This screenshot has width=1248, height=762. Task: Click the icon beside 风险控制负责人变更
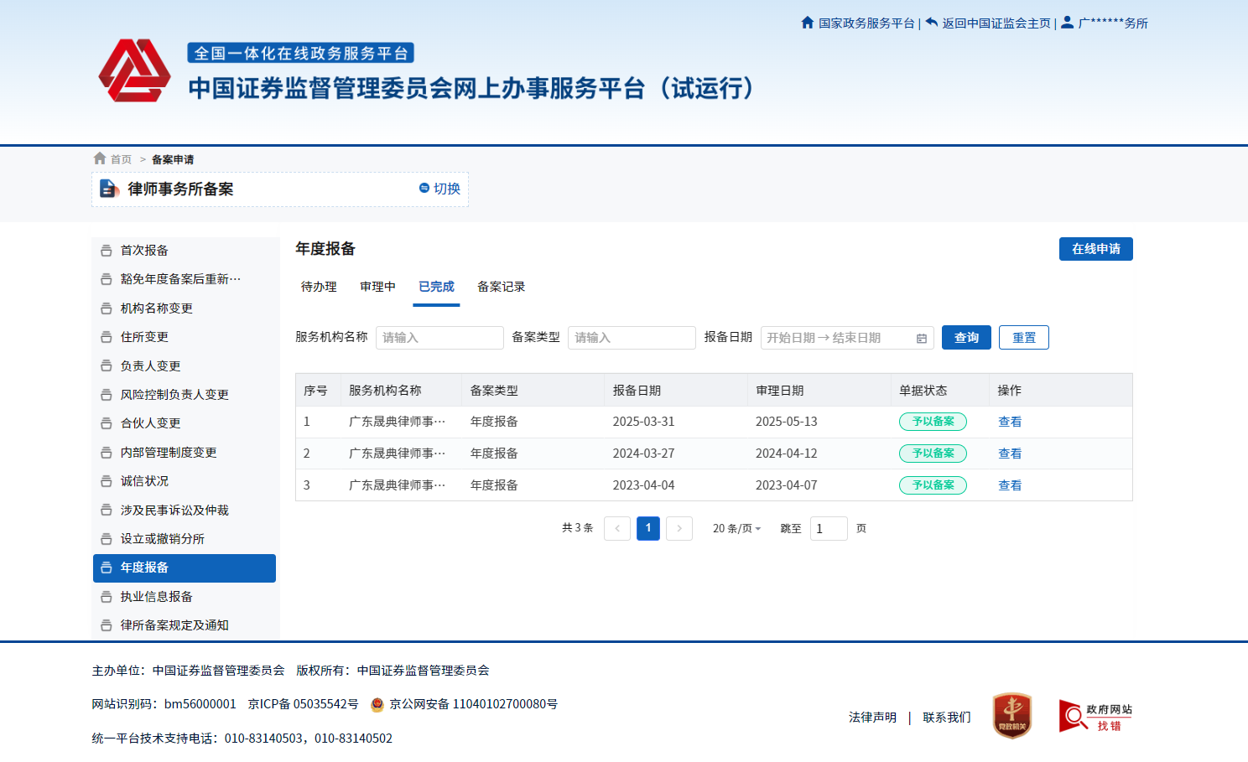click(x=107, y=395)
